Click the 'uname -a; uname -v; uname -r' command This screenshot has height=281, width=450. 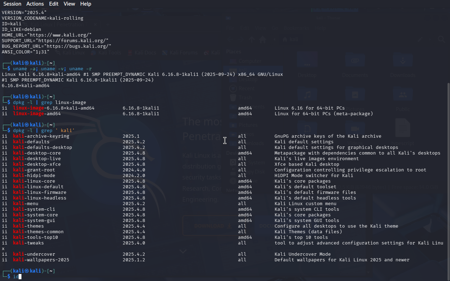tap(52, 68)
